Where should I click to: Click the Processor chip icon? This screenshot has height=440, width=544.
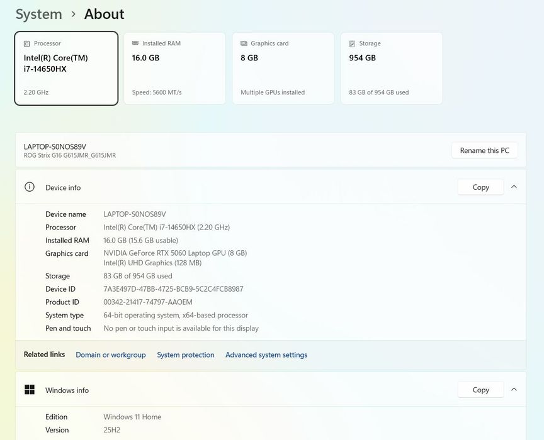[x=26, y=43]
